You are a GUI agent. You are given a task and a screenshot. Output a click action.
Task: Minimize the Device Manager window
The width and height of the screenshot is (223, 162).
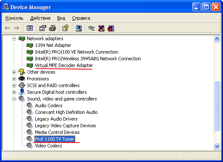pos(197,7)
